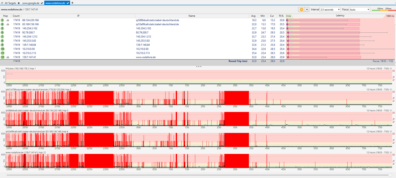Pause tracing with the orange pause button
The height and width of the screenshot is (178, 396).
[x=302, y=9]
